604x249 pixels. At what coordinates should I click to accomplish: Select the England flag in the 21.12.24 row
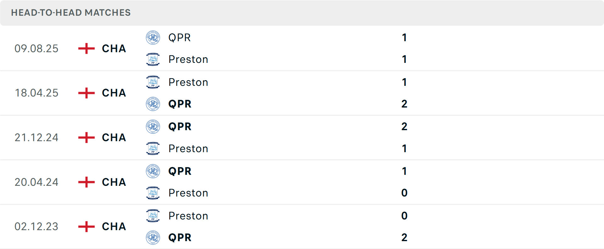pyautogui.click(x=86, y=137)
